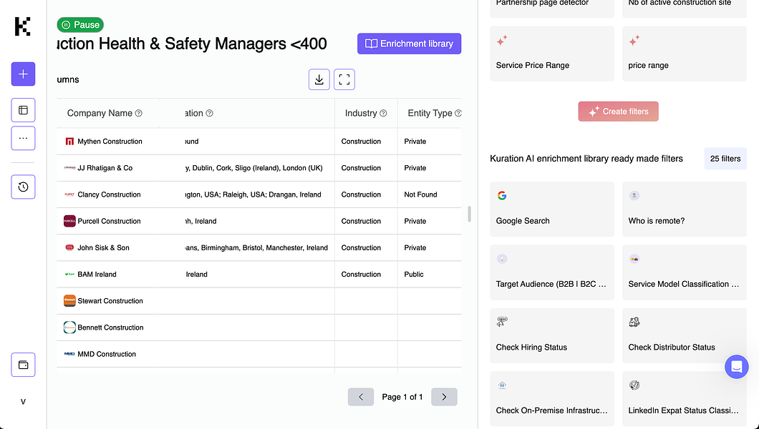Screen dimensions: 759x429
Task: Open the history clock icon in sidebar
Action: tap(23, 187)
